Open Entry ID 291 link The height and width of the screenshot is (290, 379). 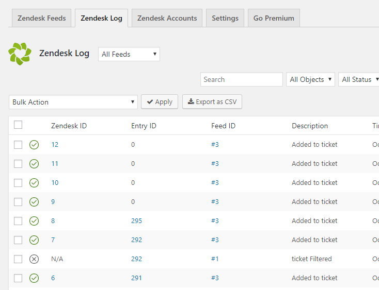pyautogui.click(x=136, y=278)
